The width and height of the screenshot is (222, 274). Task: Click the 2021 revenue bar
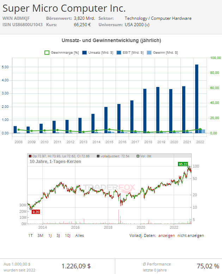184,110
